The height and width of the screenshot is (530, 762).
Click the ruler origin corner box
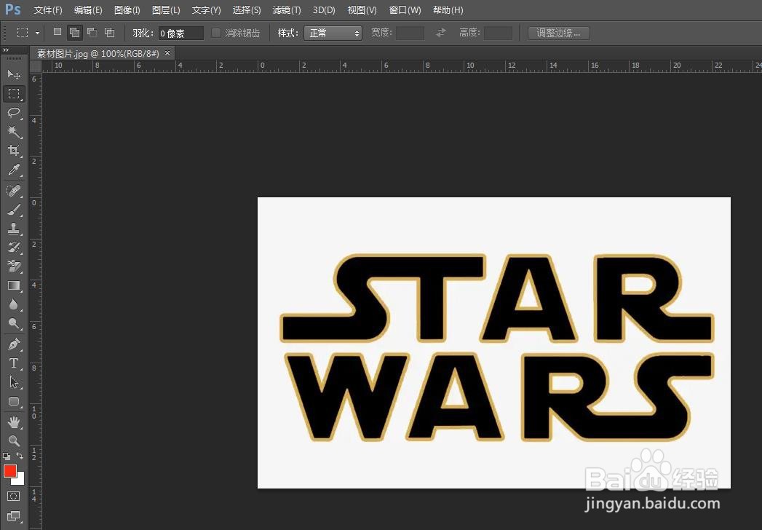click(x=36, y=66)
